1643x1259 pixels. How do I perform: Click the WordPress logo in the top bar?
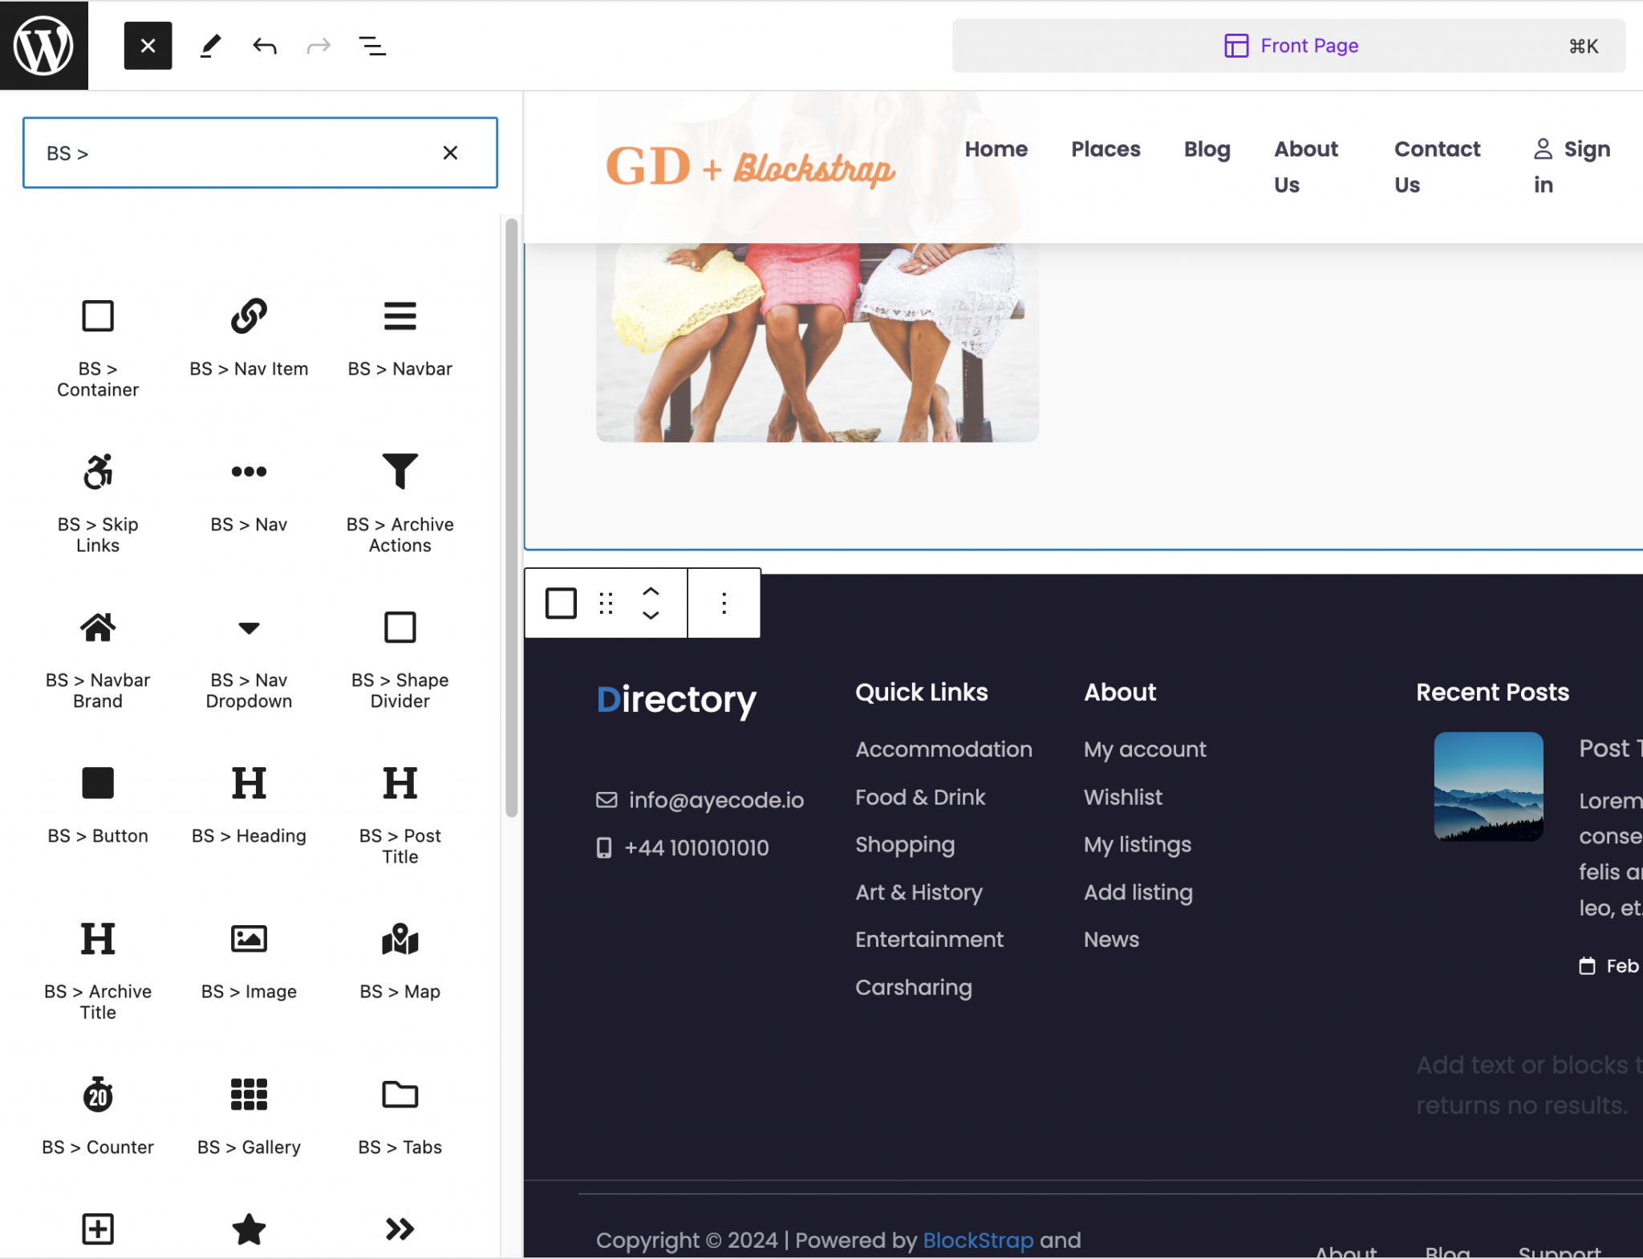click(44, 45)
